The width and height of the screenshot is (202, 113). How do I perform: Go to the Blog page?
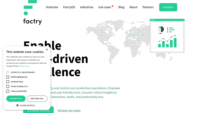[121, 7]
